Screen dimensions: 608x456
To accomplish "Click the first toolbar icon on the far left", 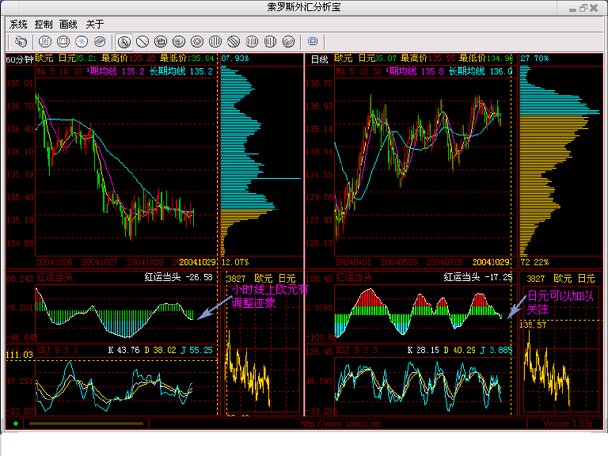I will (21, 40).
